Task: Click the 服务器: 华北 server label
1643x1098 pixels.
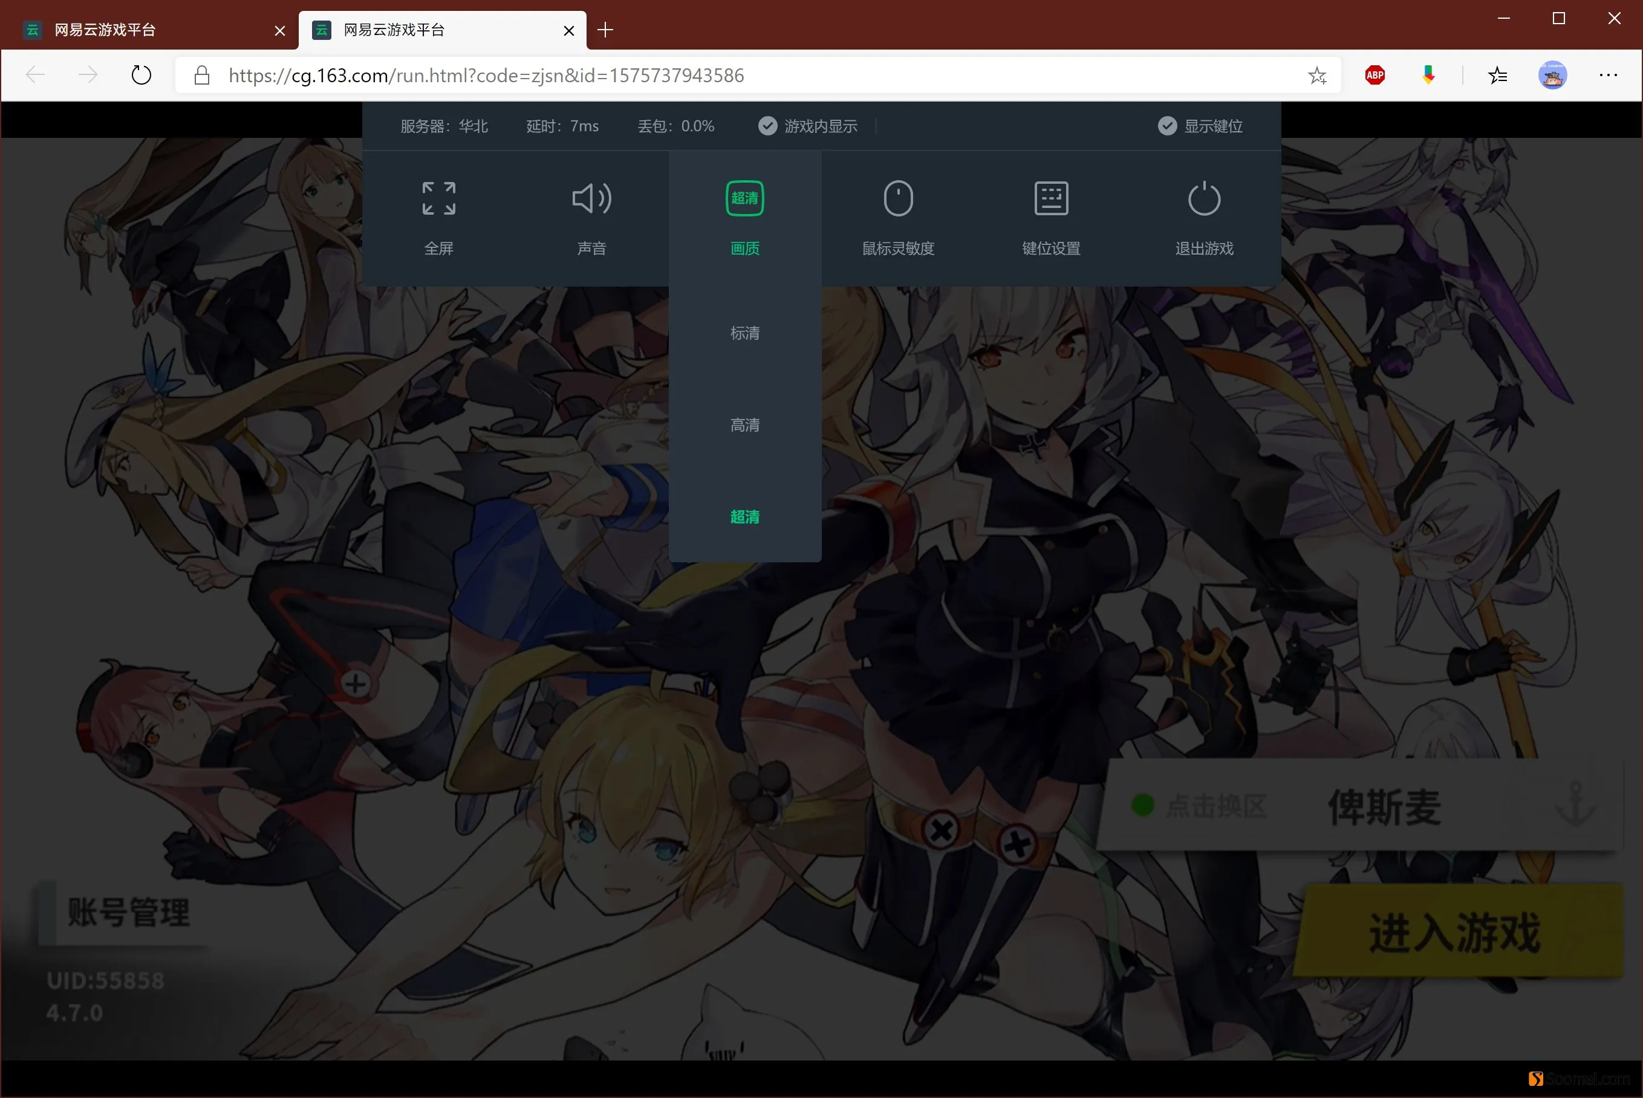Action: (x=444, y=126)
